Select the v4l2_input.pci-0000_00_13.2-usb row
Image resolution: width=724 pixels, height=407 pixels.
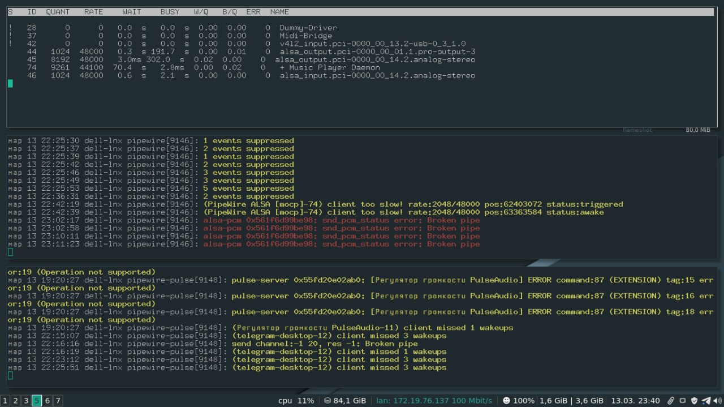(237, 44)
